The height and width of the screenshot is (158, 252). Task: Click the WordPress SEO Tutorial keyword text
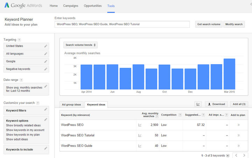(78, 135)
